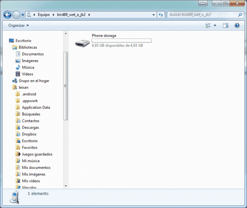This screenshot has height=208, width=247.
Task: Open the Vídeos library
Action: (x=28, y=74)
